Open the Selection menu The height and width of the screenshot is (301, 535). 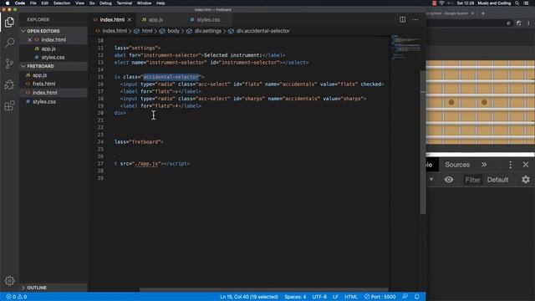tap(62, 3)
